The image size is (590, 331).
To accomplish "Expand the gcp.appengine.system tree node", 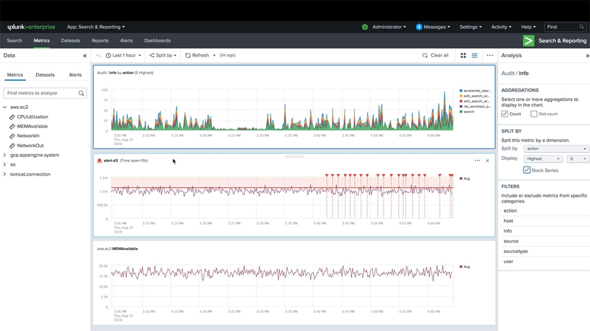I will (x=5, y=155).
